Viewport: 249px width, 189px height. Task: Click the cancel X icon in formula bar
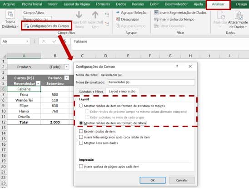click(44, 41)
